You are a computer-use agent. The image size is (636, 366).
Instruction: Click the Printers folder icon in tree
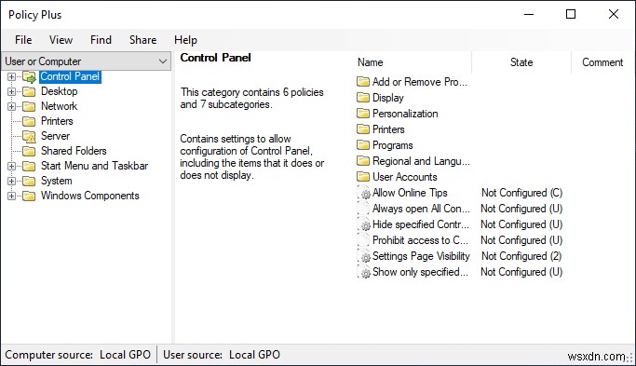(x=29, y=121)
